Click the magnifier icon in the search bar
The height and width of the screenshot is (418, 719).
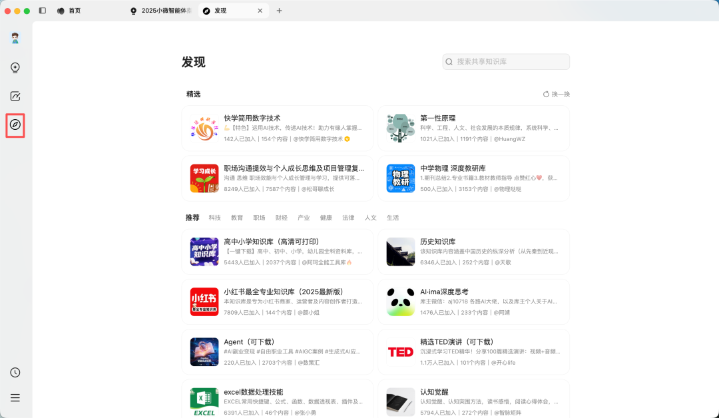tap(450, 61)
